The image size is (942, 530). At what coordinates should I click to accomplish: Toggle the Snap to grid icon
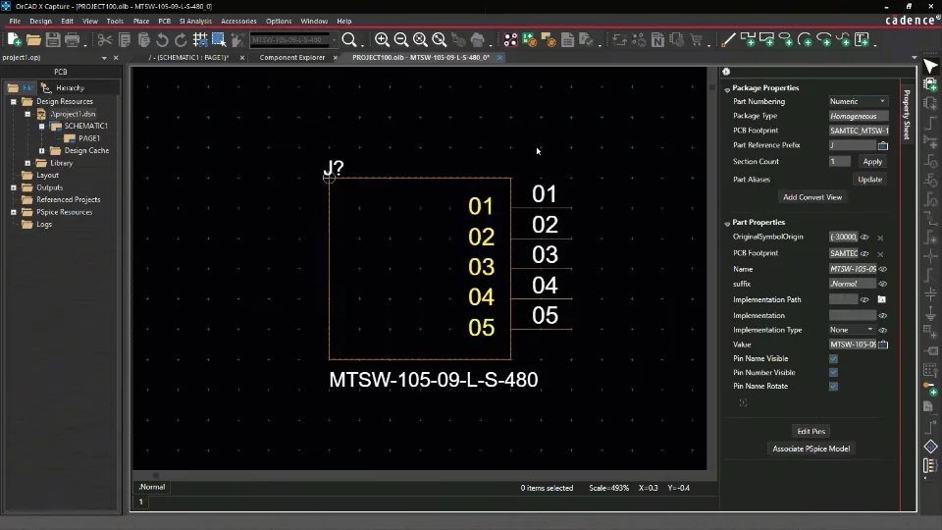[x=200, y=40]
